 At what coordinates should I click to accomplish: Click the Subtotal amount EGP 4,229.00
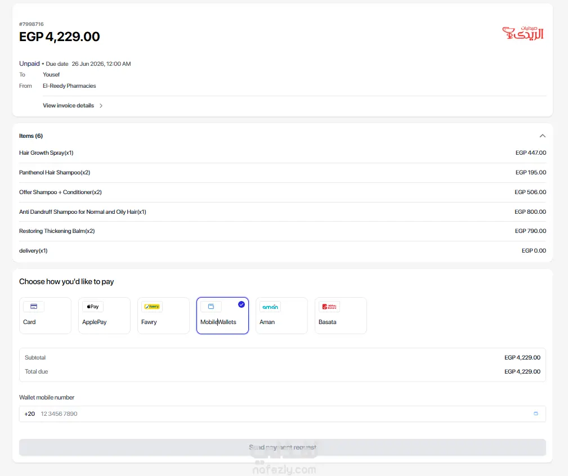point(522,358)
